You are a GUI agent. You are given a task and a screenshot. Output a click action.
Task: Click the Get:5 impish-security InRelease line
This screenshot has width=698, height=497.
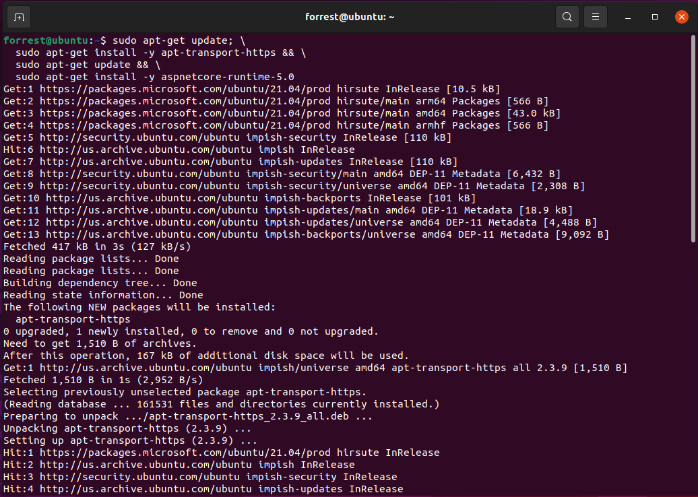pos(228,137)
